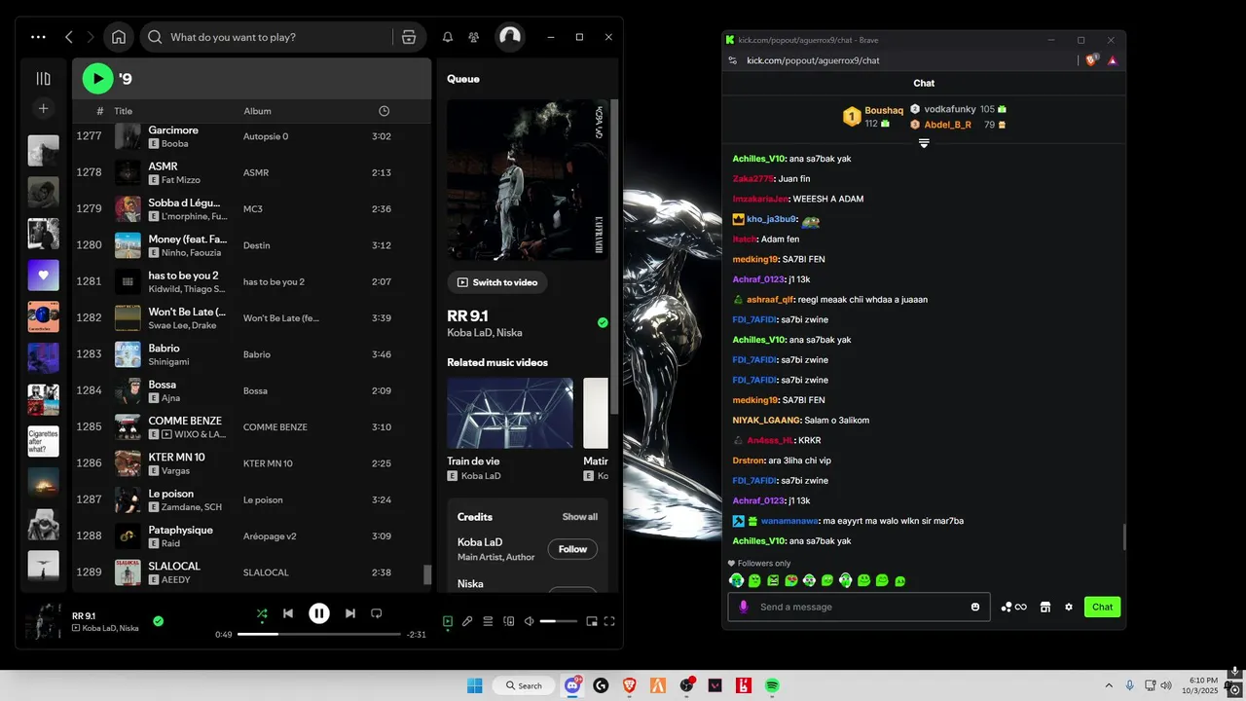This screenshot has width=1246, height=701.
Task: Enter Spotify full screen mode
Action: (610, 621)
